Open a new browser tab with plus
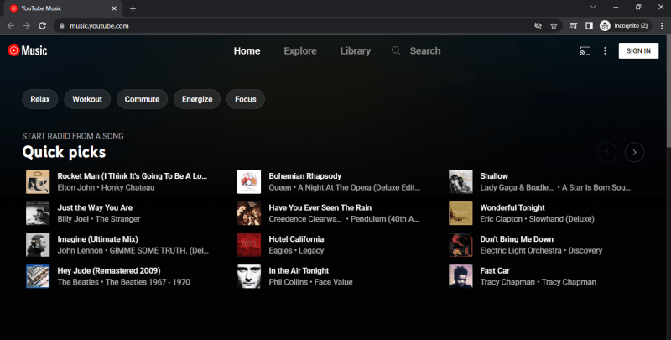Image resolution: width=671 pixels, height=340 pixels. (133, 8)
